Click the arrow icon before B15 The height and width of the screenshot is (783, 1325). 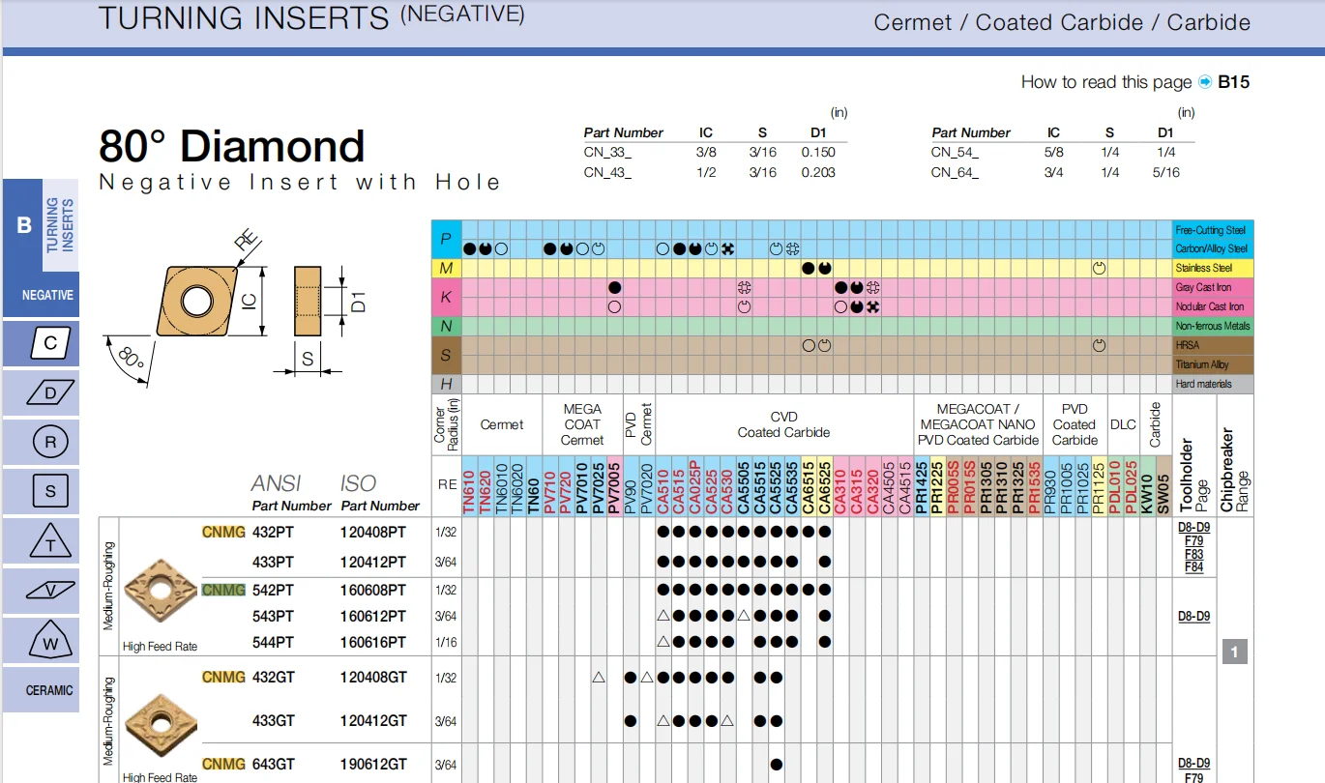pyautogui.click(x=1205, y=82)
